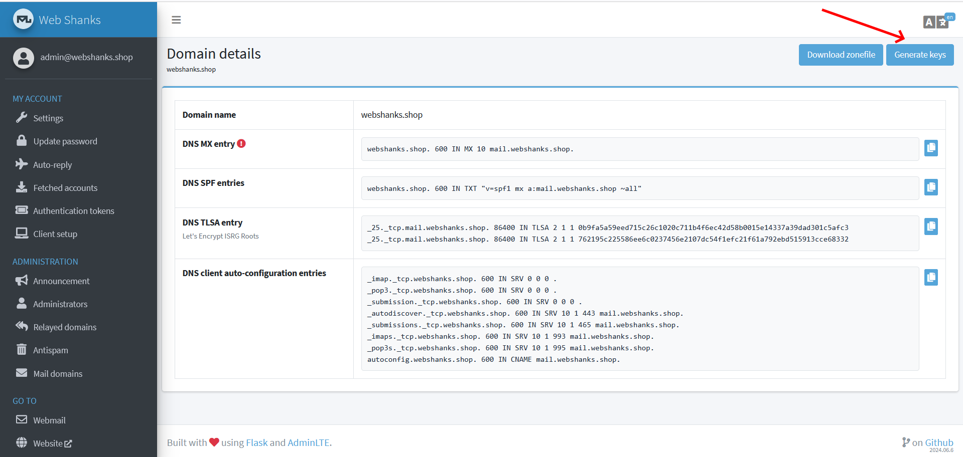This screenshot has width=963, height=457.
Task: Copy the DNS TLSA entry records
Action: pos(931,226)
